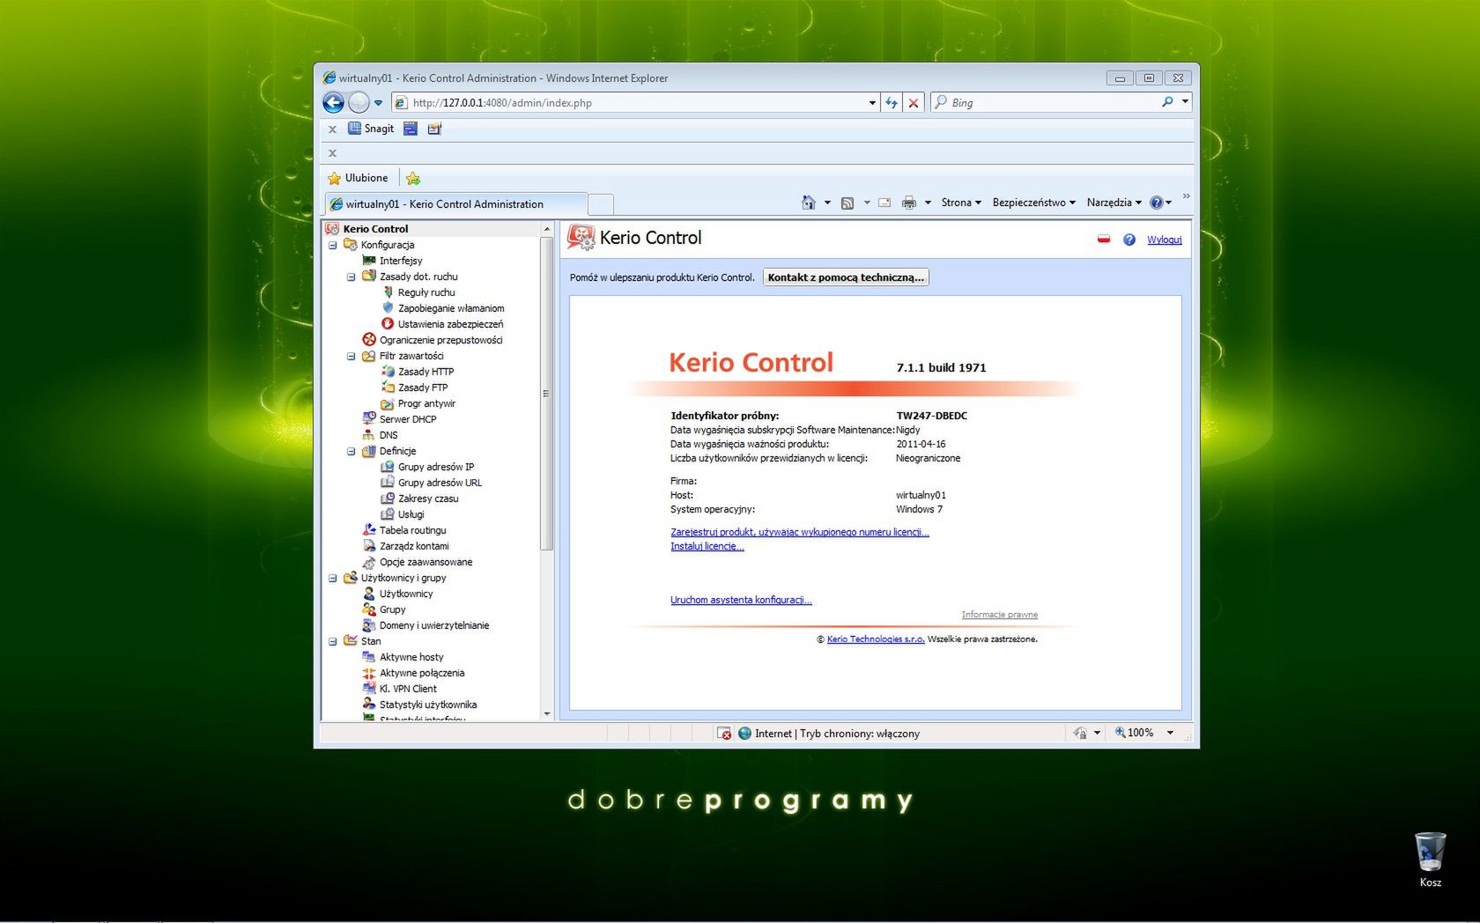Click the stop loading X button
Image resolution: width=1480 pixels, height=923 pixels.
tap(914, 103)
